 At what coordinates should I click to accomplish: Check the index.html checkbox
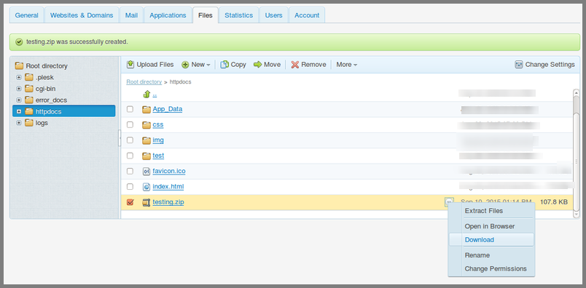(x=130, y=186)
